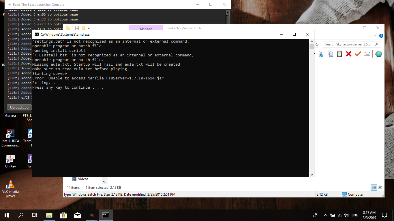The height and width of the screenshot is (221, 394).
Task: Open the VLC media player desktop shortcut
Action: (x=10, y=189)
